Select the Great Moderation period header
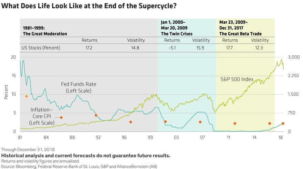The image size is (303, 169). (x=45, y=31)
